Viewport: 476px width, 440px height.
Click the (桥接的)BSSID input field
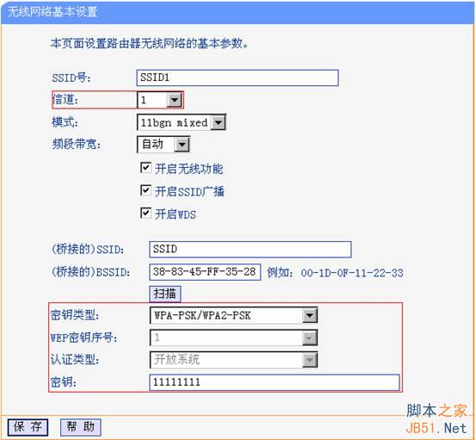(205, 272)
